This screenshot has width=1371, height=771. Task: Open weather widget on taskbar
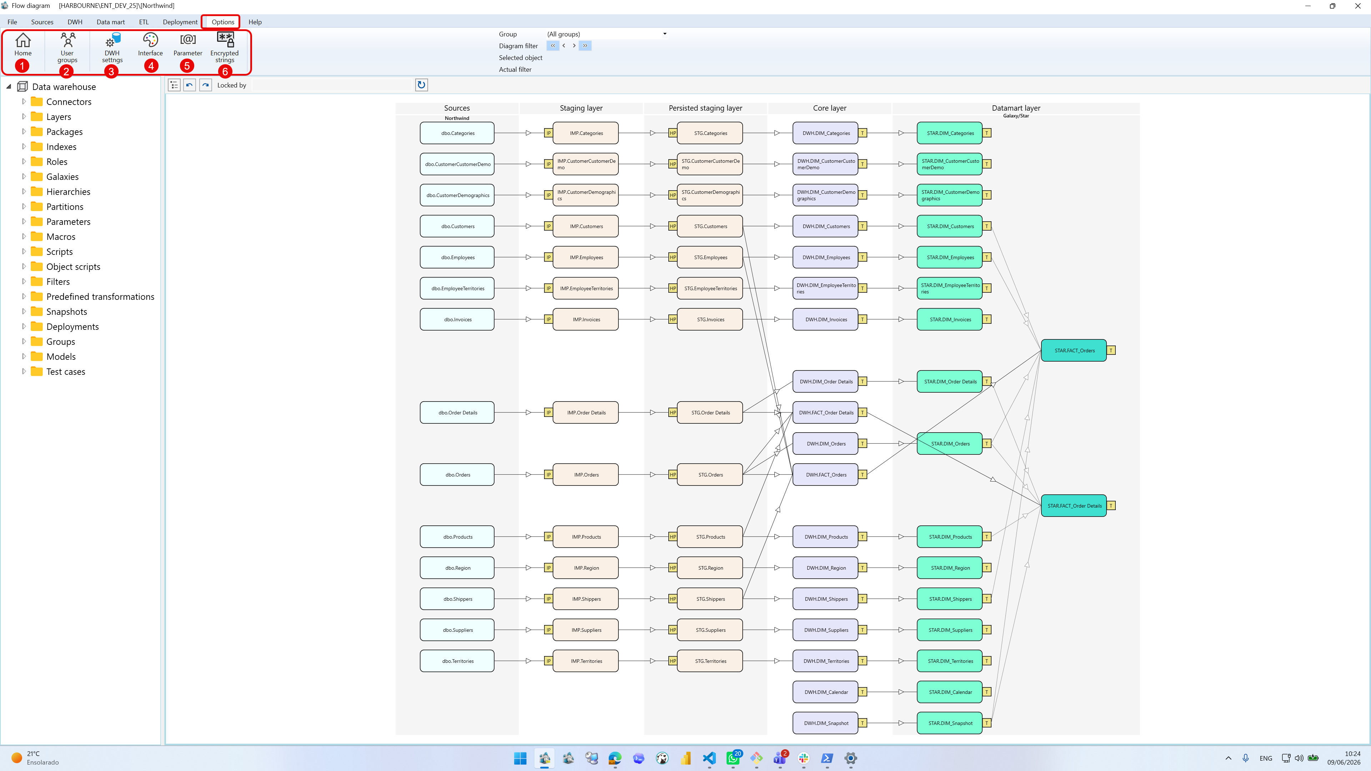point(35,758)
